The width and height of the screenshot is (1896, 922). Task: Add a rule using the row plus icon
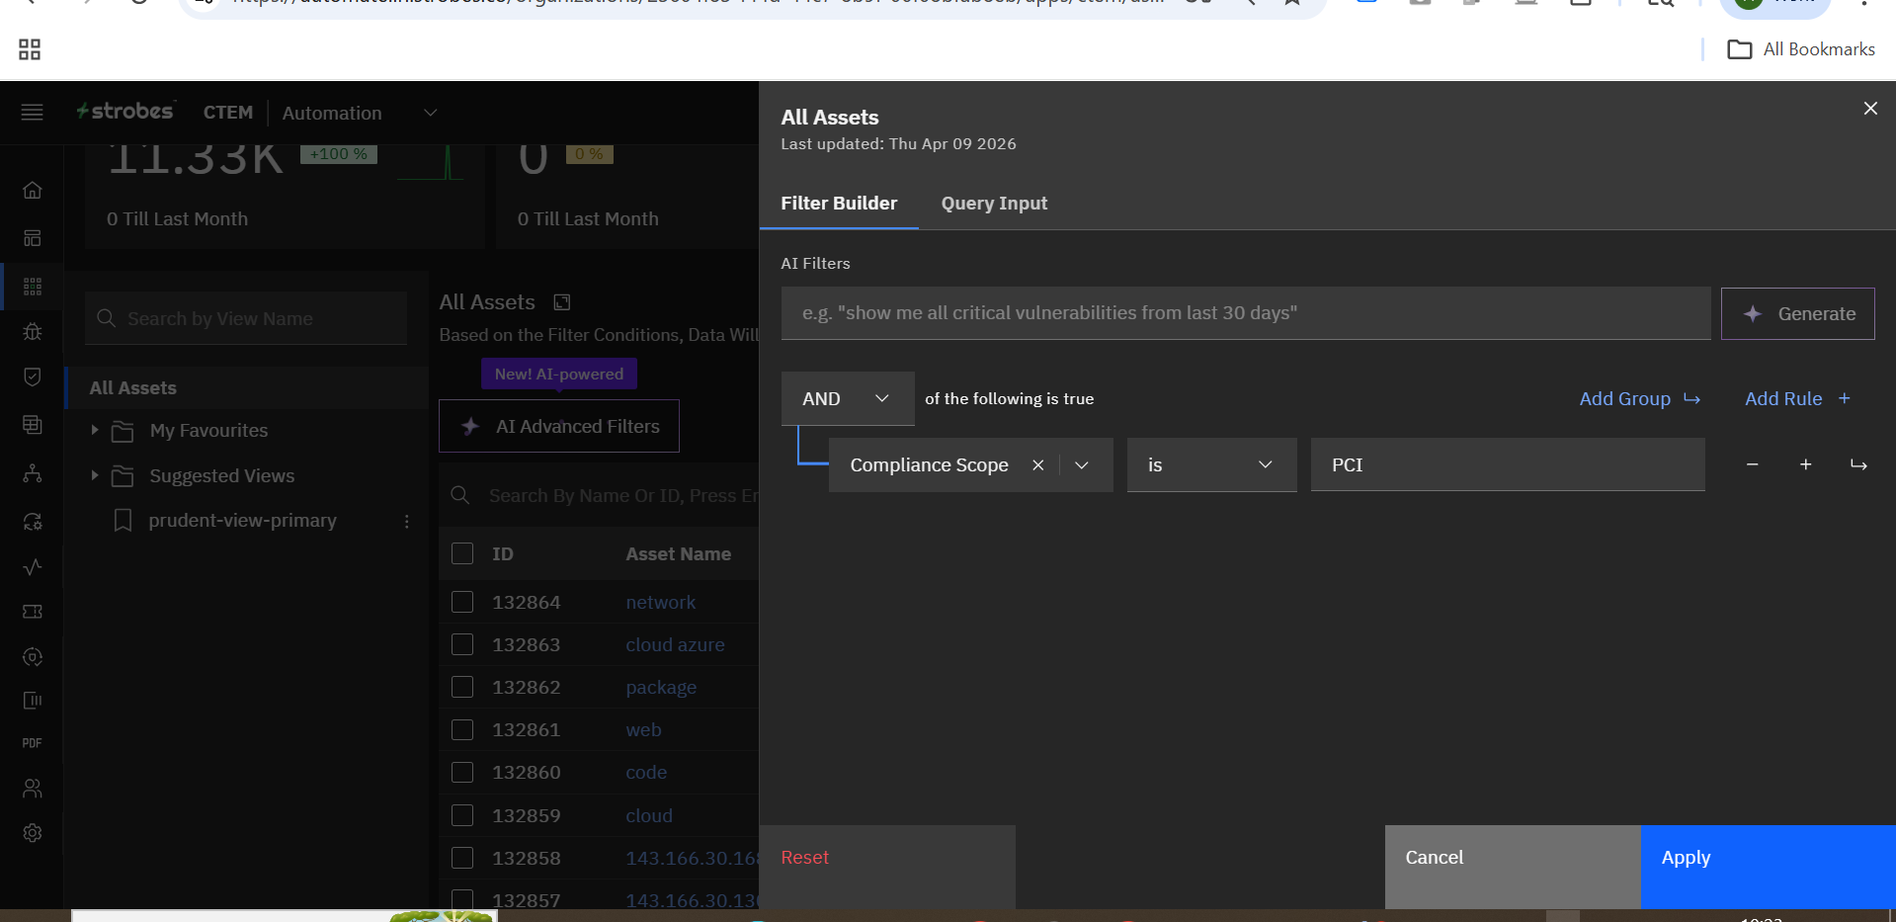(x=1805, y=464)
